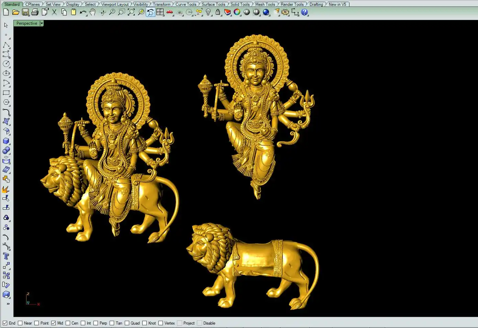Click the Lock objects padlock icon
The width and height of the screenshot is (478, 328).
coord(218,12)
